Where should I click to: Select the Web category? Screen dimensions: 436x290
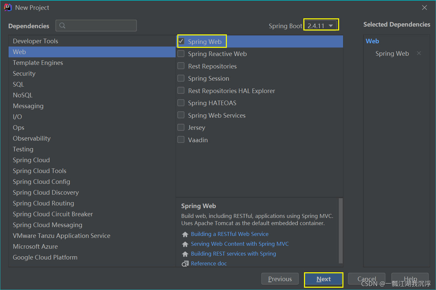click(92, 52)
